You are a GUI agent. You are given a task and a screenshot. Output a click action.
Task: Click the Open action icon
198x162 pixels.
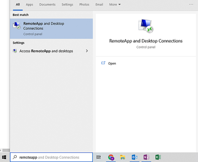(x=103, y=63)
